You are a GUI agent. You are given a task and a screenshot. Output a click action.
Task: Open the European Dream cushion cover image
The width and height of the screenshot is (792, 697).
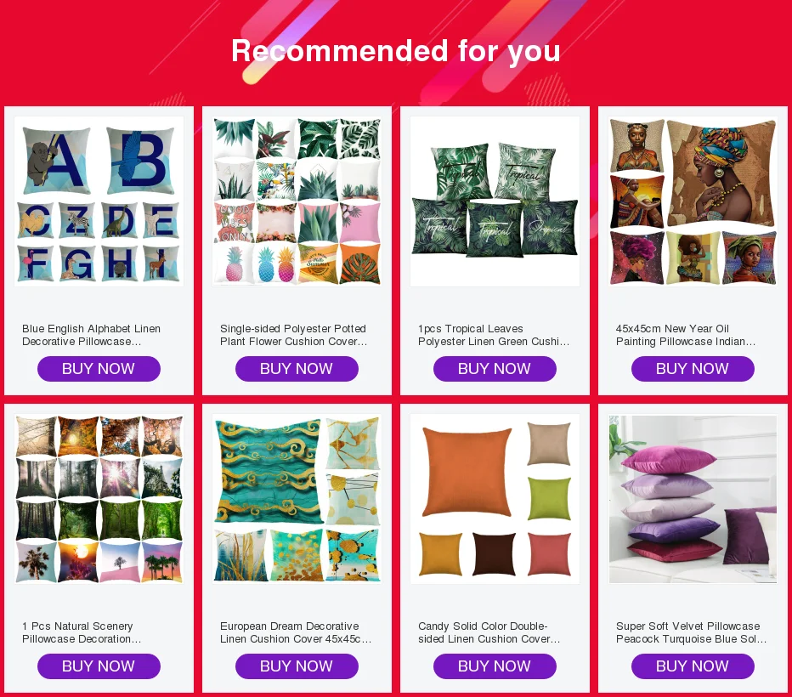click(x=297, y=499)
